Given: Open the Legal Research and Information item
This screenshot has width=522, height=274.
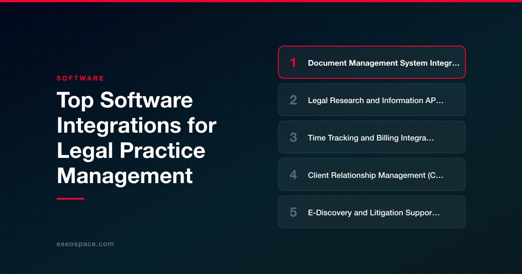Looking at the screenshot, I should [372, 100].
